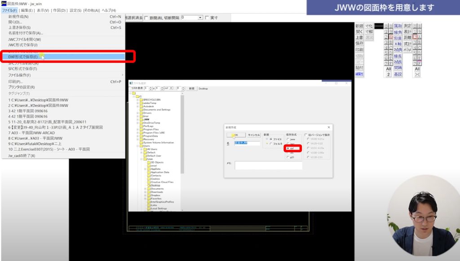Expand the Program Files folder tree node
460x261 pixels.
(138, 129)
